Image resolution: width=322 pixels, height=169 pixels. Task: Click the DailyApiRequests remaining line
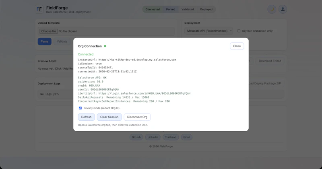(114, 97)
